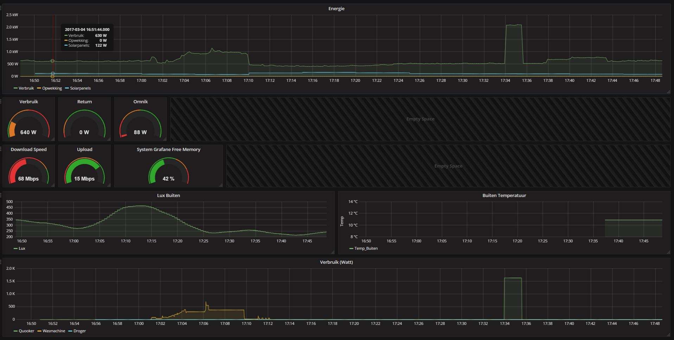Open the Energie panel title menu
The height and width of the screenshot is (340, 674).
click(x=336, y=8)
